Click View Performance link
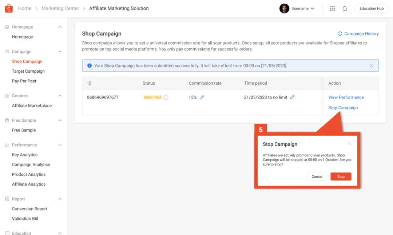393x235 pixels. [x=346, y=97]
